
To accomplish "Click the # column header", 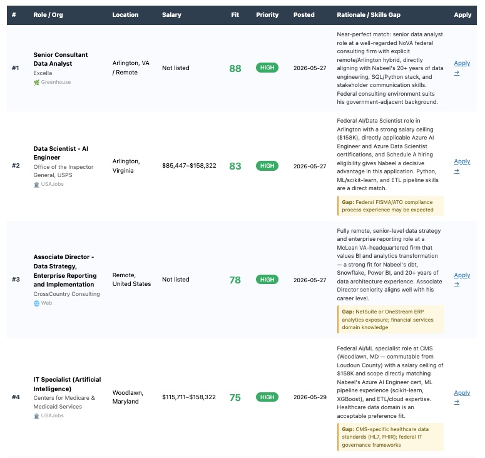I will 14,15.
